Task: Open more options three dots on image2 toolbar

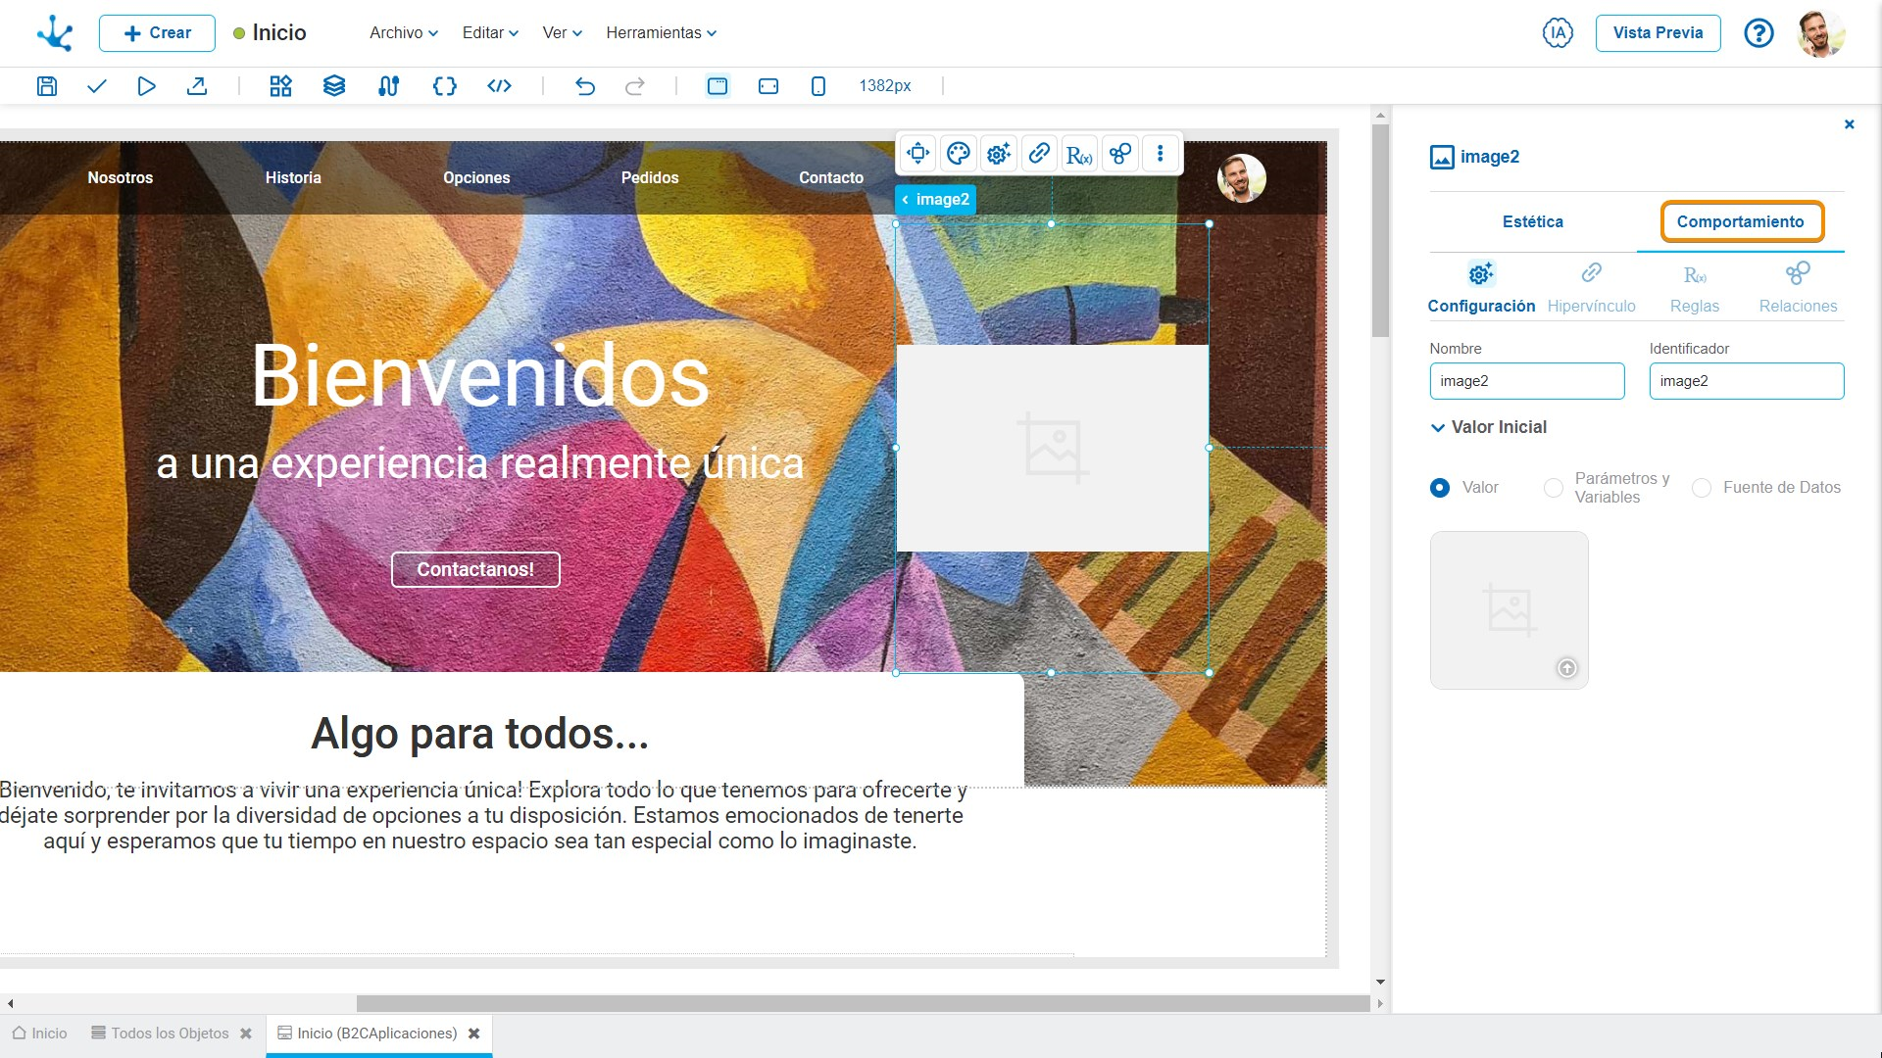Action: [x=1161, y=153]
